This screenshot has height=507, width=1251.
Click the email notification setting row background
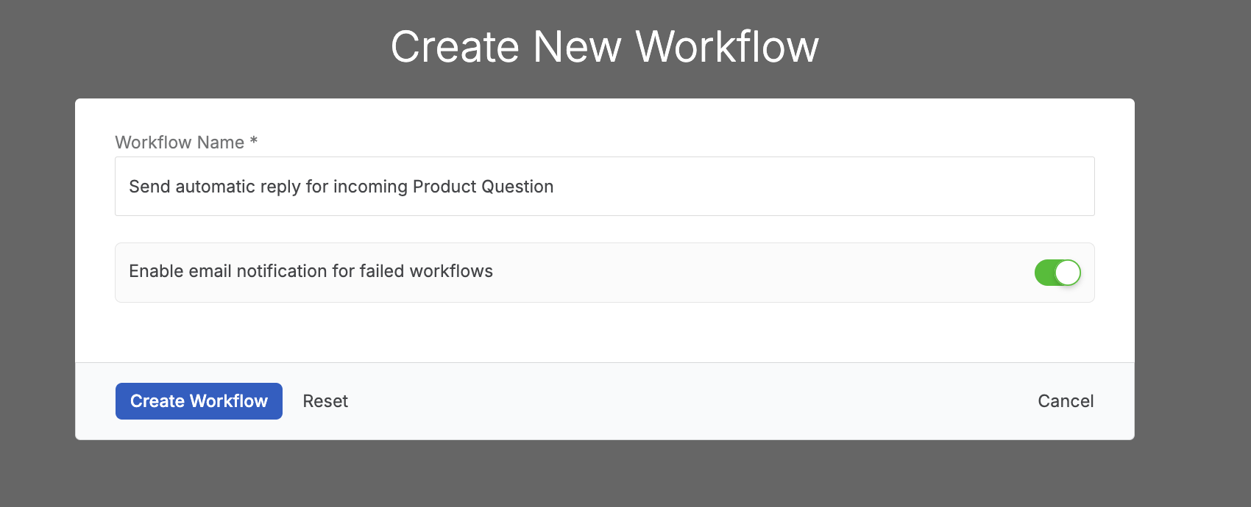[736, 273]
